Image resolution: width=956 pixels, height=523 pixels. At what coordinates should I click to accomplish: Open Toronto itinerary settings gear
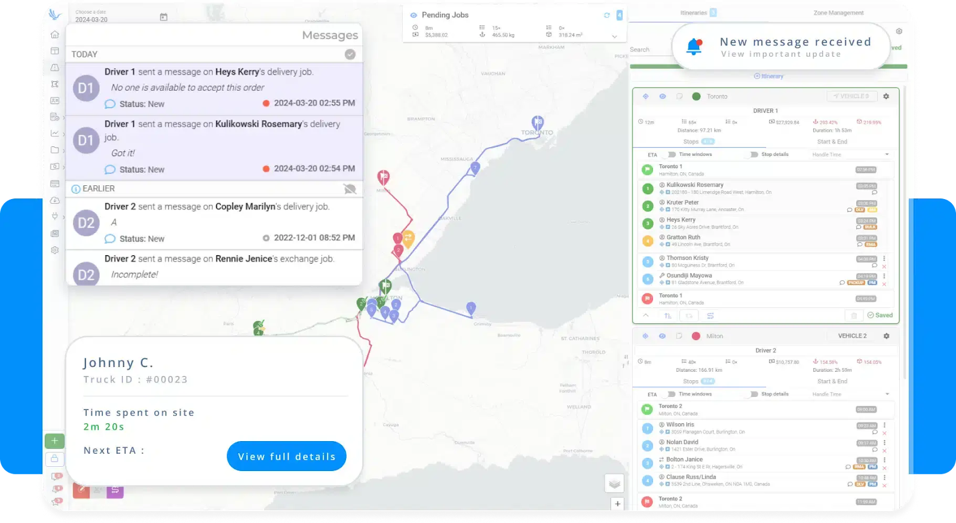point(886,96)
